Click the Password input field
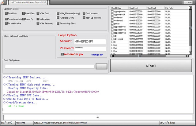 [89, 49]
